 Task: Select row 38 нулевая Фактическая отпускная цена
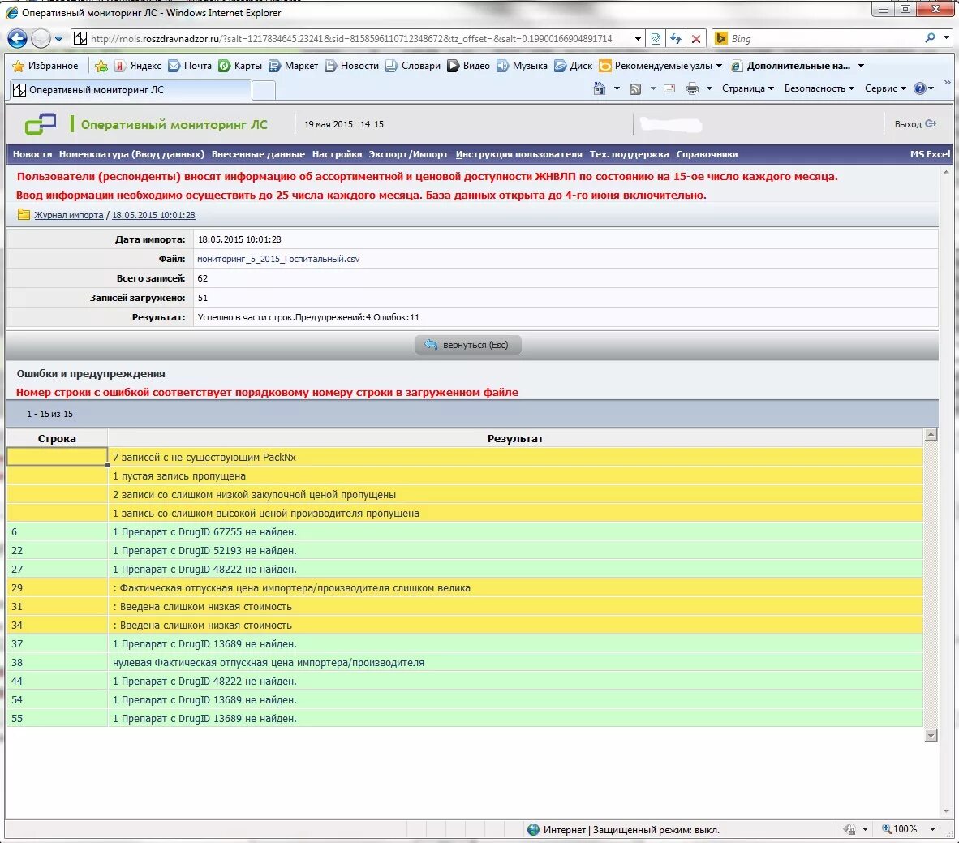465,663
